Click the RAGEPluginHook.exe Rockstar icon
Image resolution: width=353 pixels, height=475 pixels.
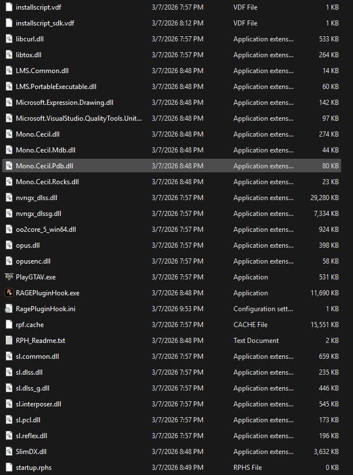click(x=9, y=293)
